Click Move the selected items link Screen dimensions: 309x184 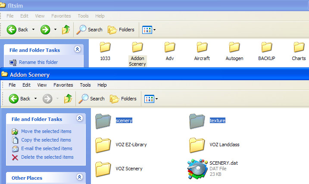pyautogui.click(x=46, y=131)
